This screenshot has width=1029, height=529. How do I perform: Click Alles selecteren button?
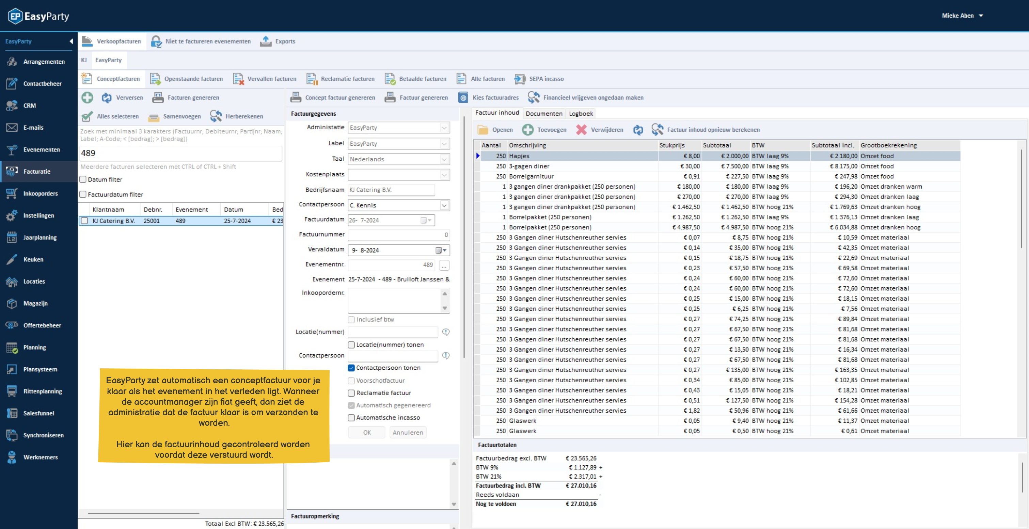click(x=110, y=116)
